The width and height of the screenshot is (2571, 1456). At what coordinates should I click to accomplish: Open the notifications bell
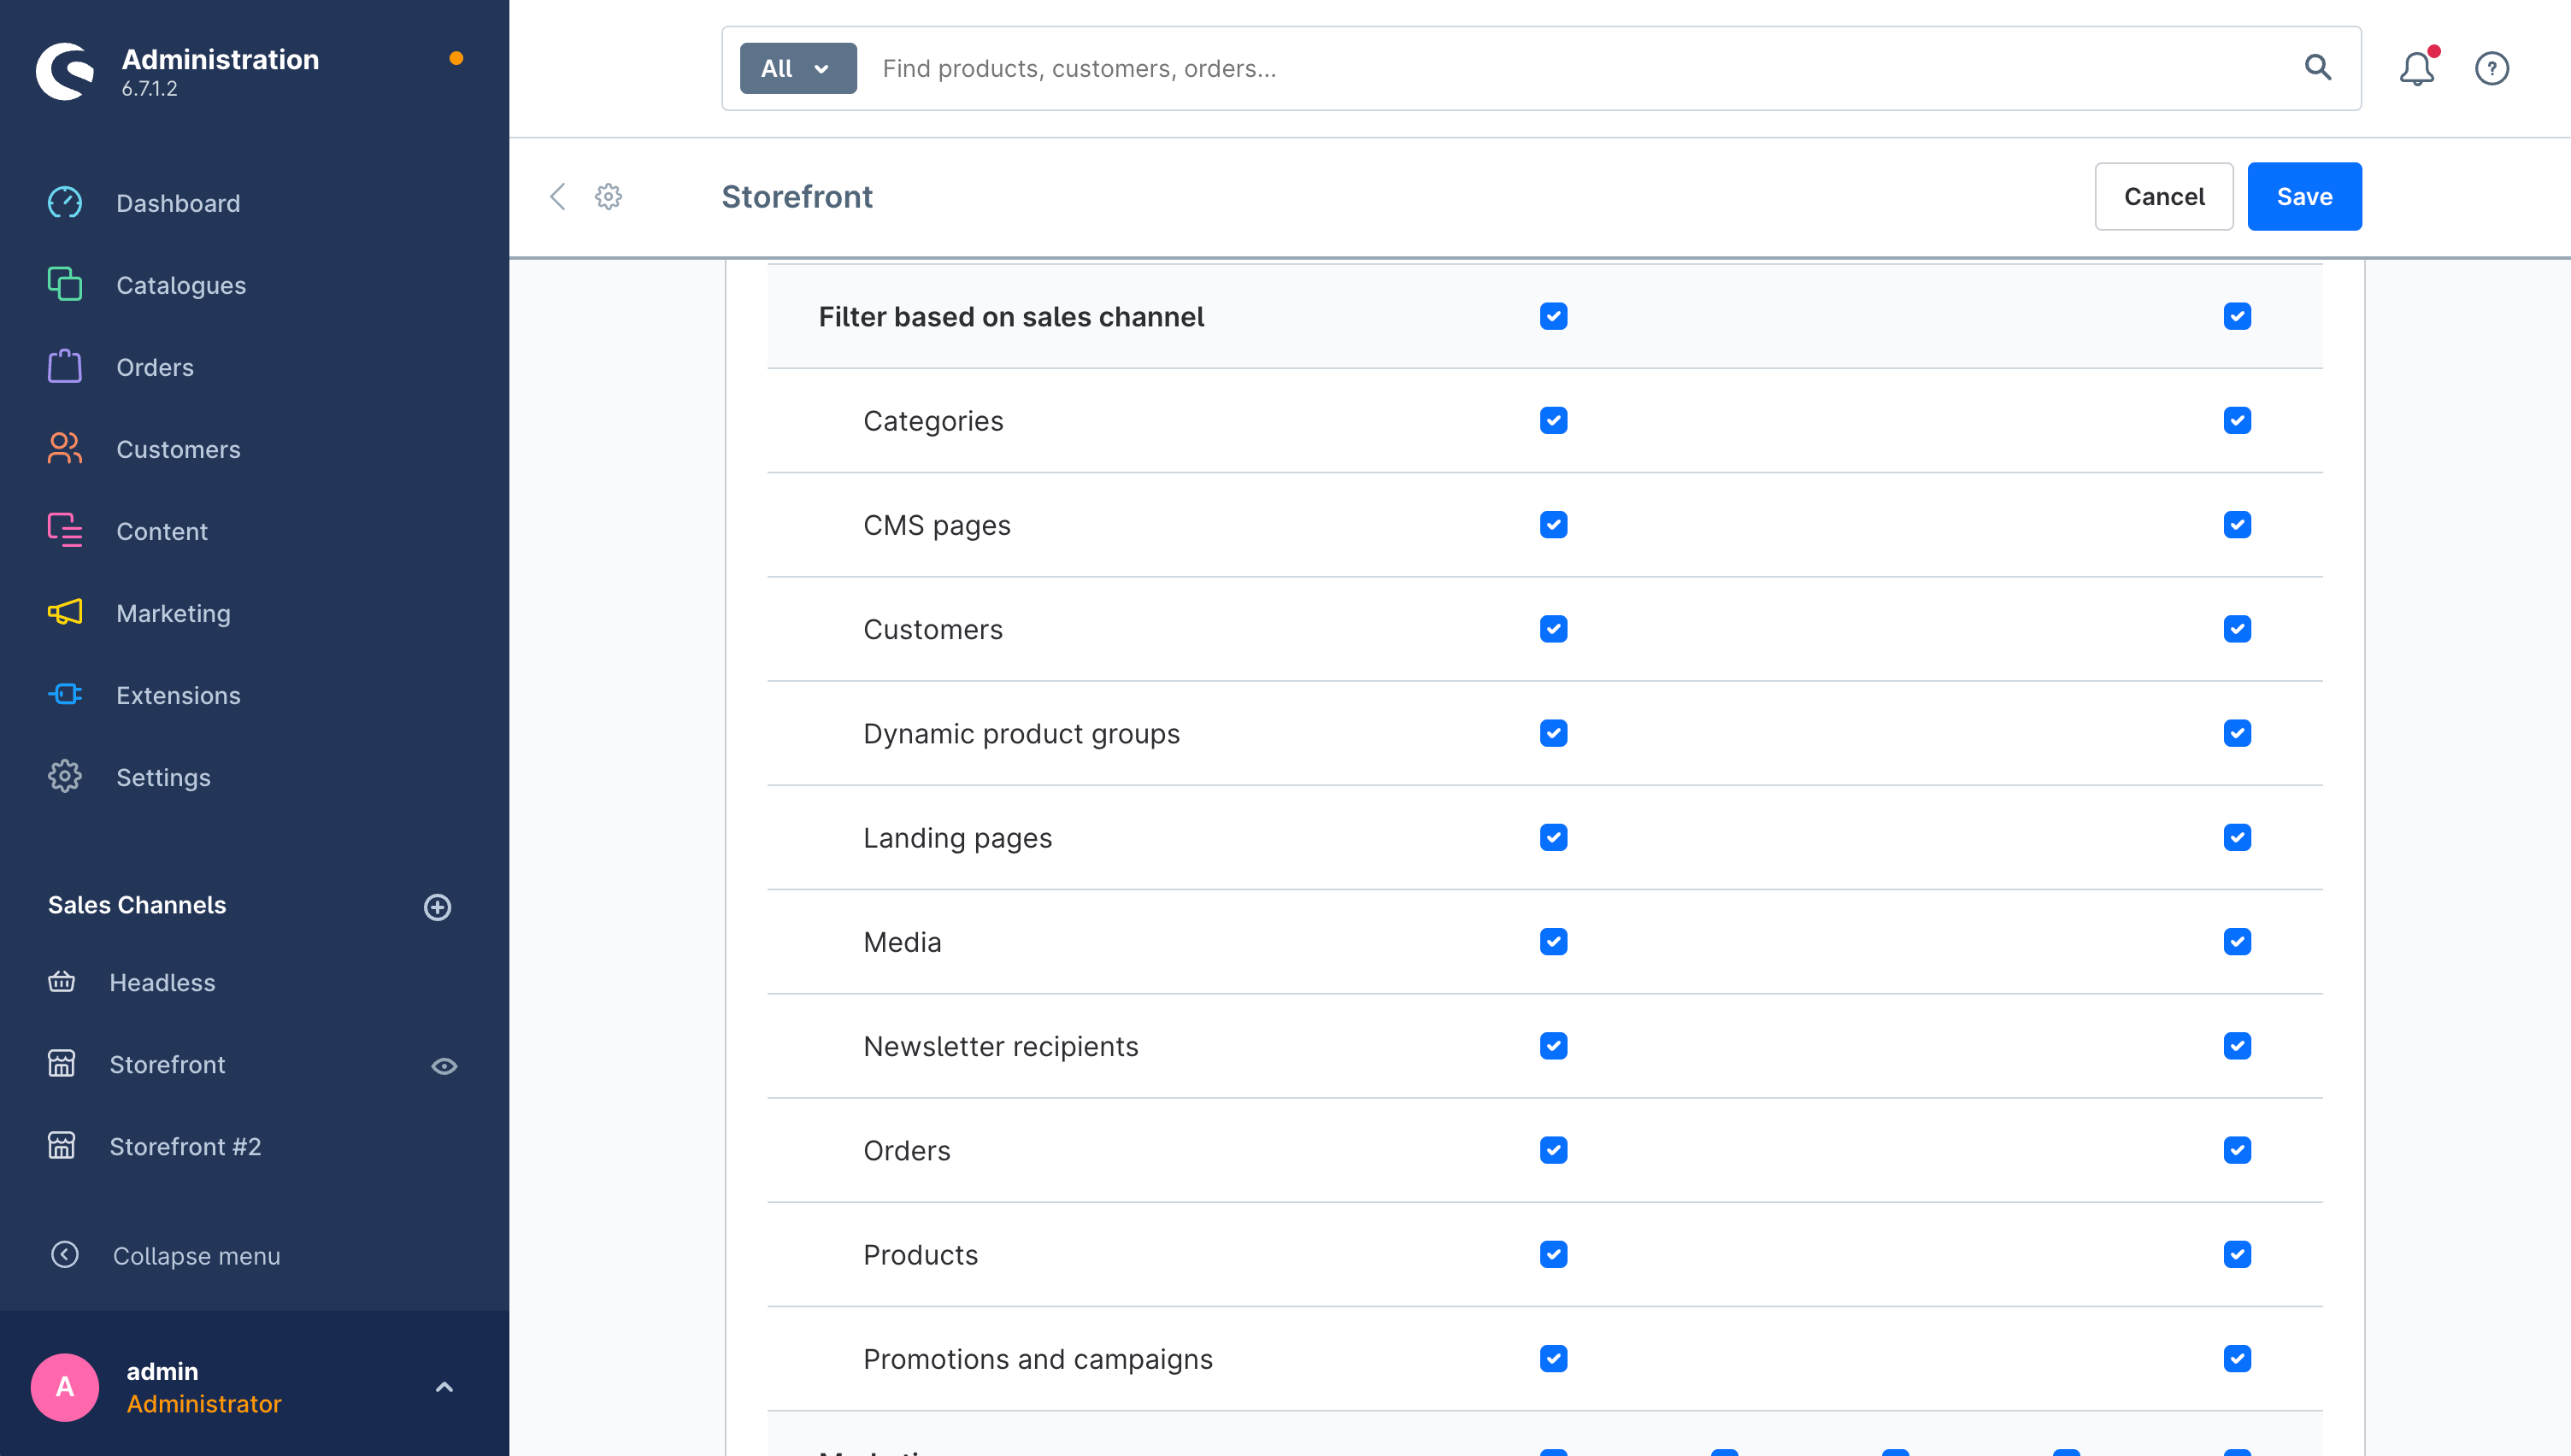pos(2416,68)
